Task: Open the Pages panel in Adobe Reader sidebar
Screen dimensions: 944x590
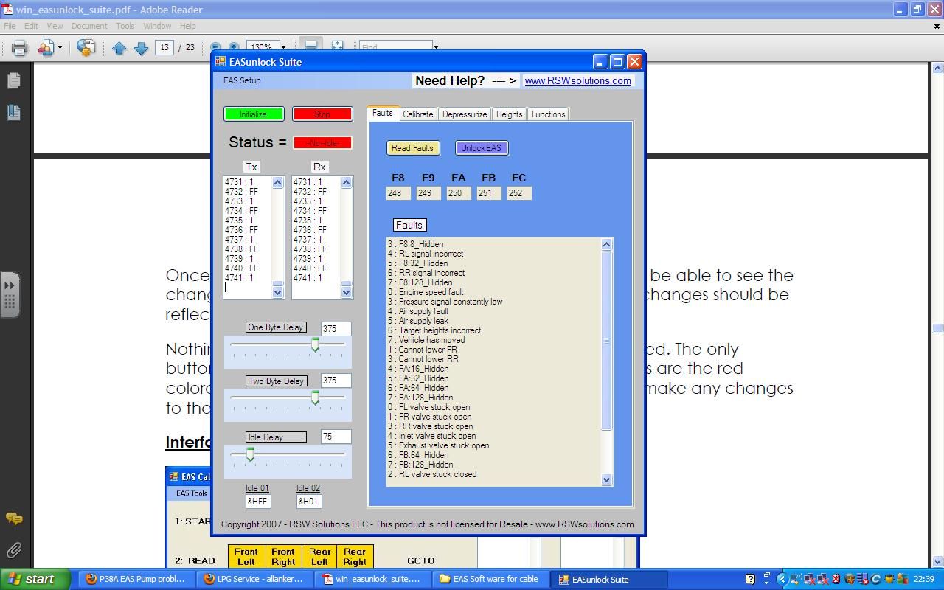Action: [x=13, y=80]
